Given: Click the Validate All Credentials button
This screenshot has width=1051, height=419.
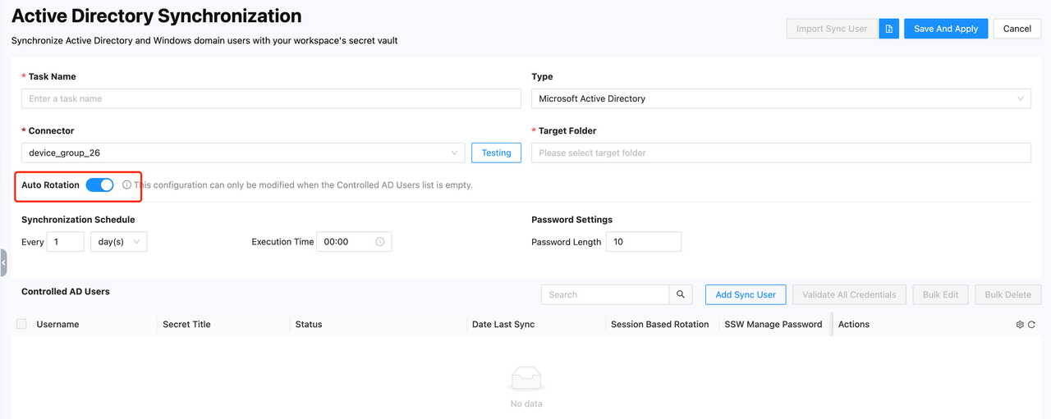Looking at the screenshot, I should 849,294.
